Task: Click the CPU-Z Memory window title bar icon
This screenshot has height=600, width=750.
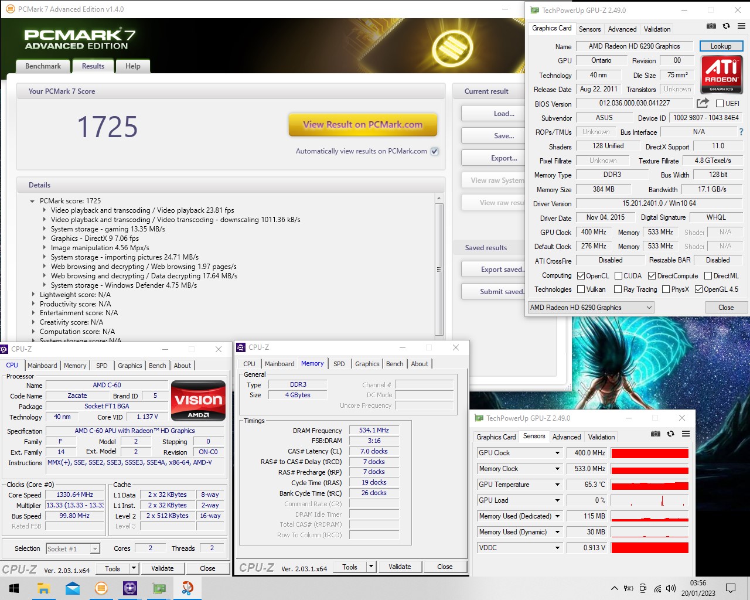Action: pos(241,347)
